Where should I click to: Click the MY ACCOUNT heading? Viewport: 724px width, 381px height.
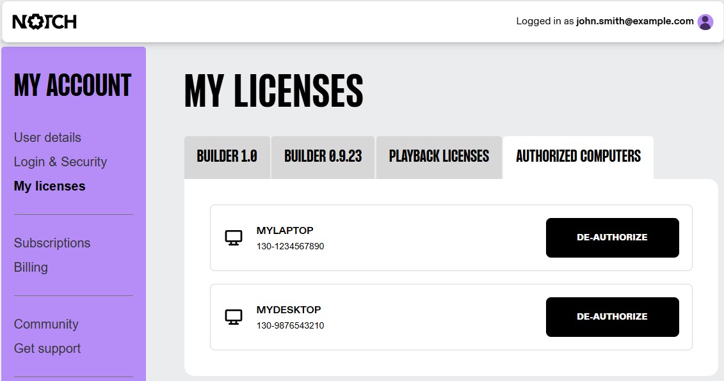point(72,84)
